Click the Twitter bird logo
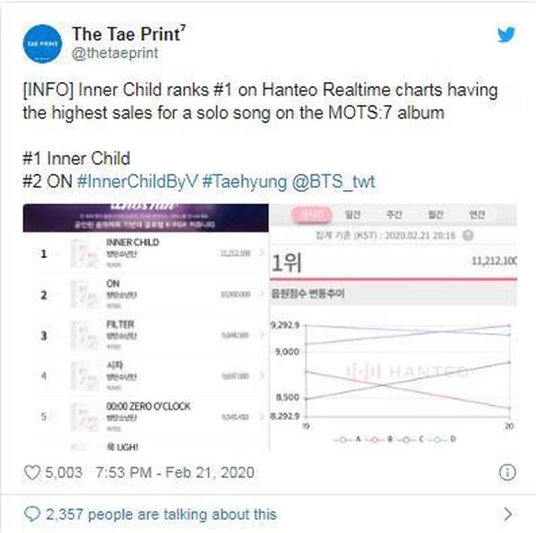 (506, 34)
